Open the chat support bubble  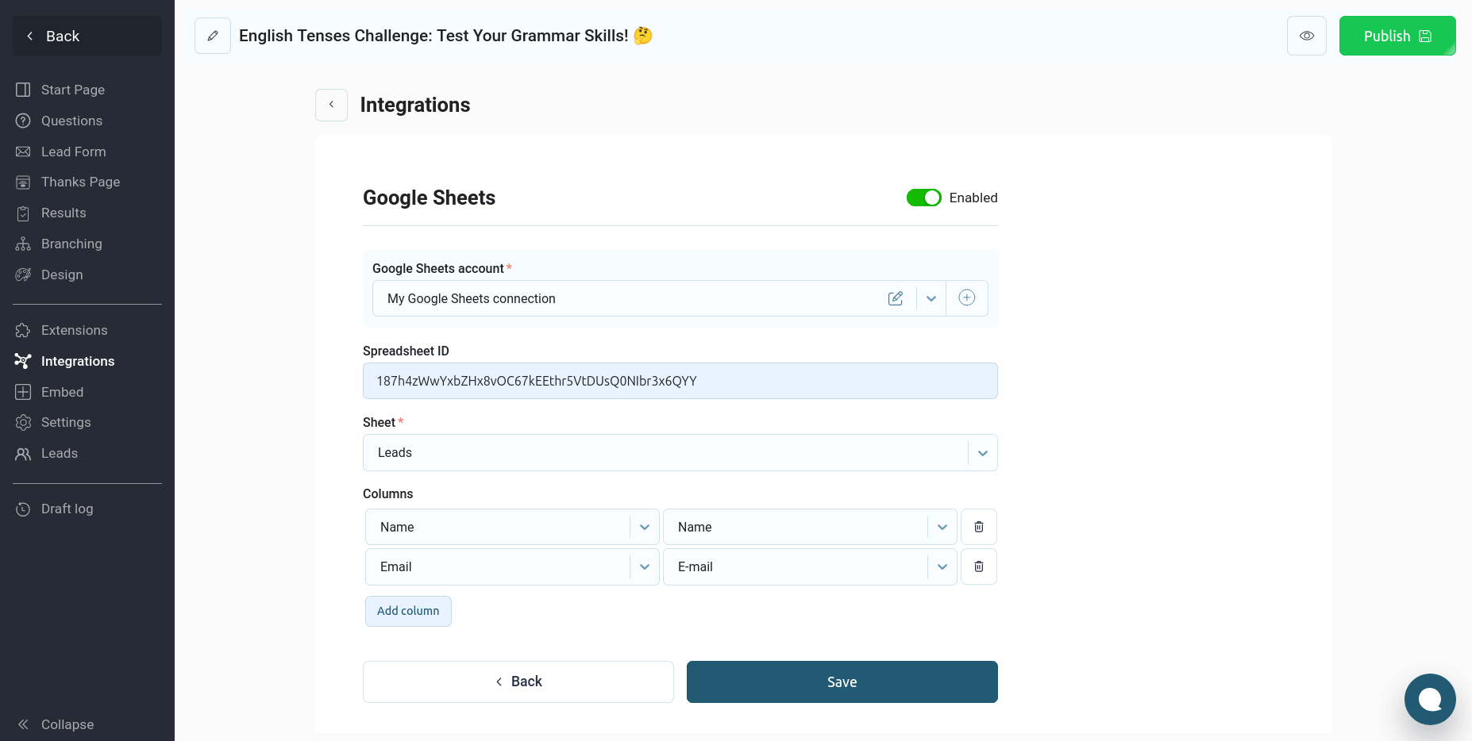1429,699
